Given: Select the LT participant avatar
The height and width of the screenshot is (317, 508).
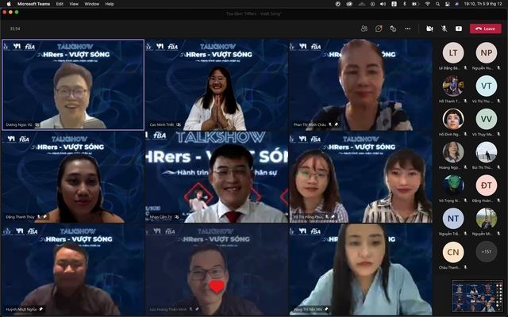Looking at the screenshot, I should click(x=453, y=52).
